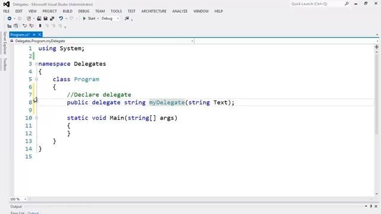Click the Uncomment selected lines icon
This screenshot has width=381, height=214.
coord(32,26)
